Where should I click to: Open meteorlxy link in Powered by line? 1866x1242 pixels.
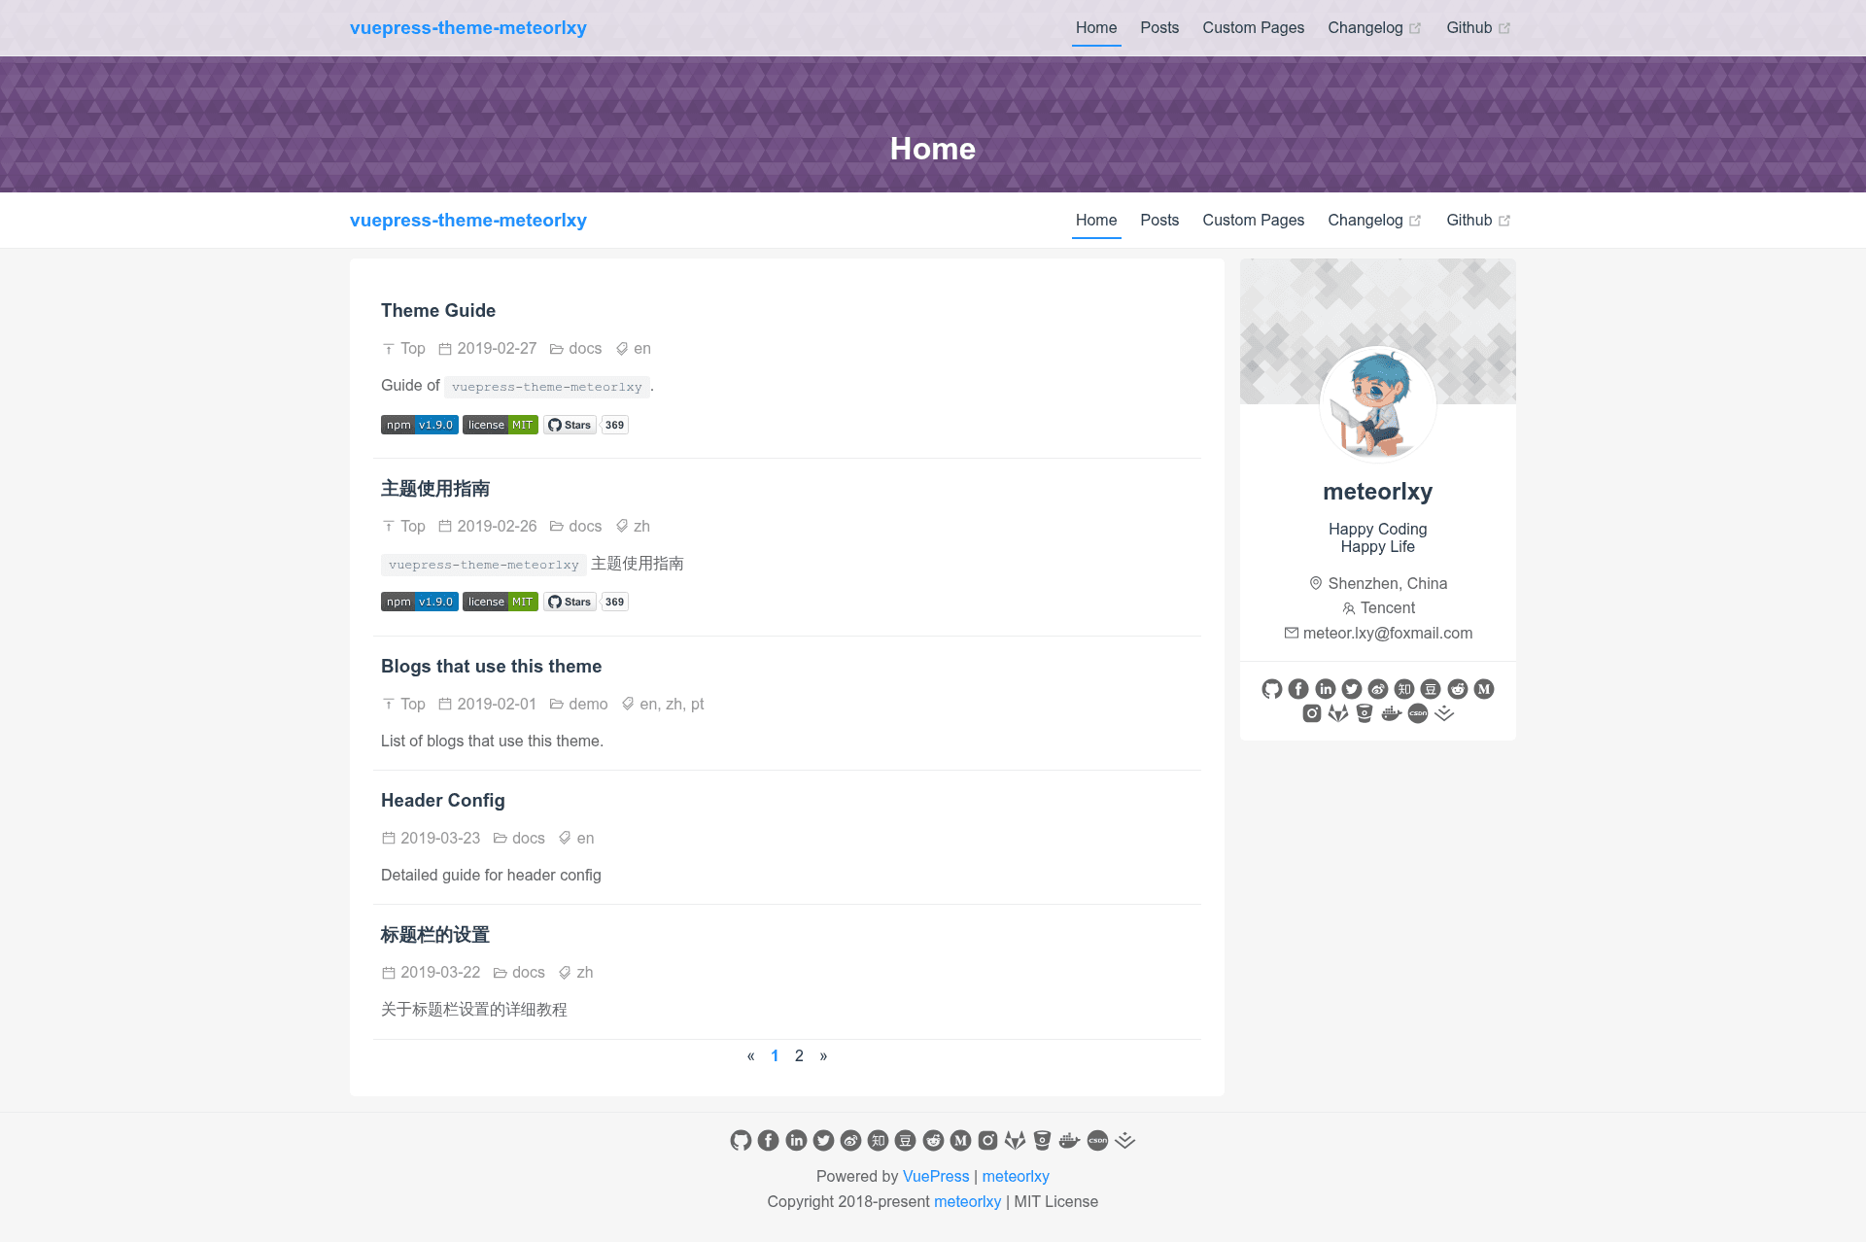click(x=1016, y=1177)
